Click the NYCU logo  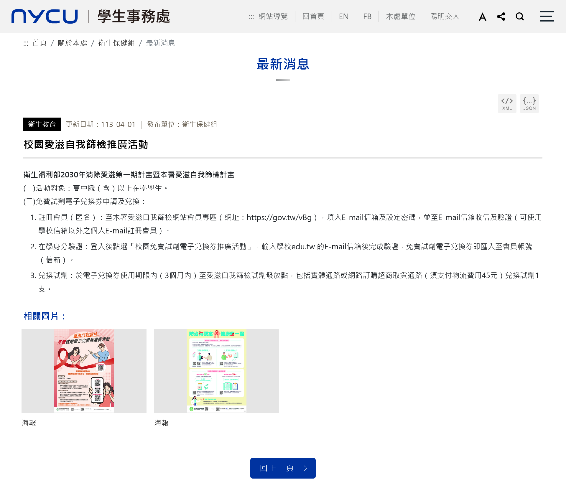pos(45,16)
